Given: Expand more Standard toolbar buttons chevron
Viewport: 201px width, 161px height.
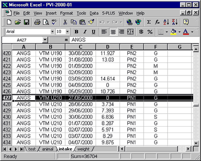Looking at the screenshot, I should [196, 20].
